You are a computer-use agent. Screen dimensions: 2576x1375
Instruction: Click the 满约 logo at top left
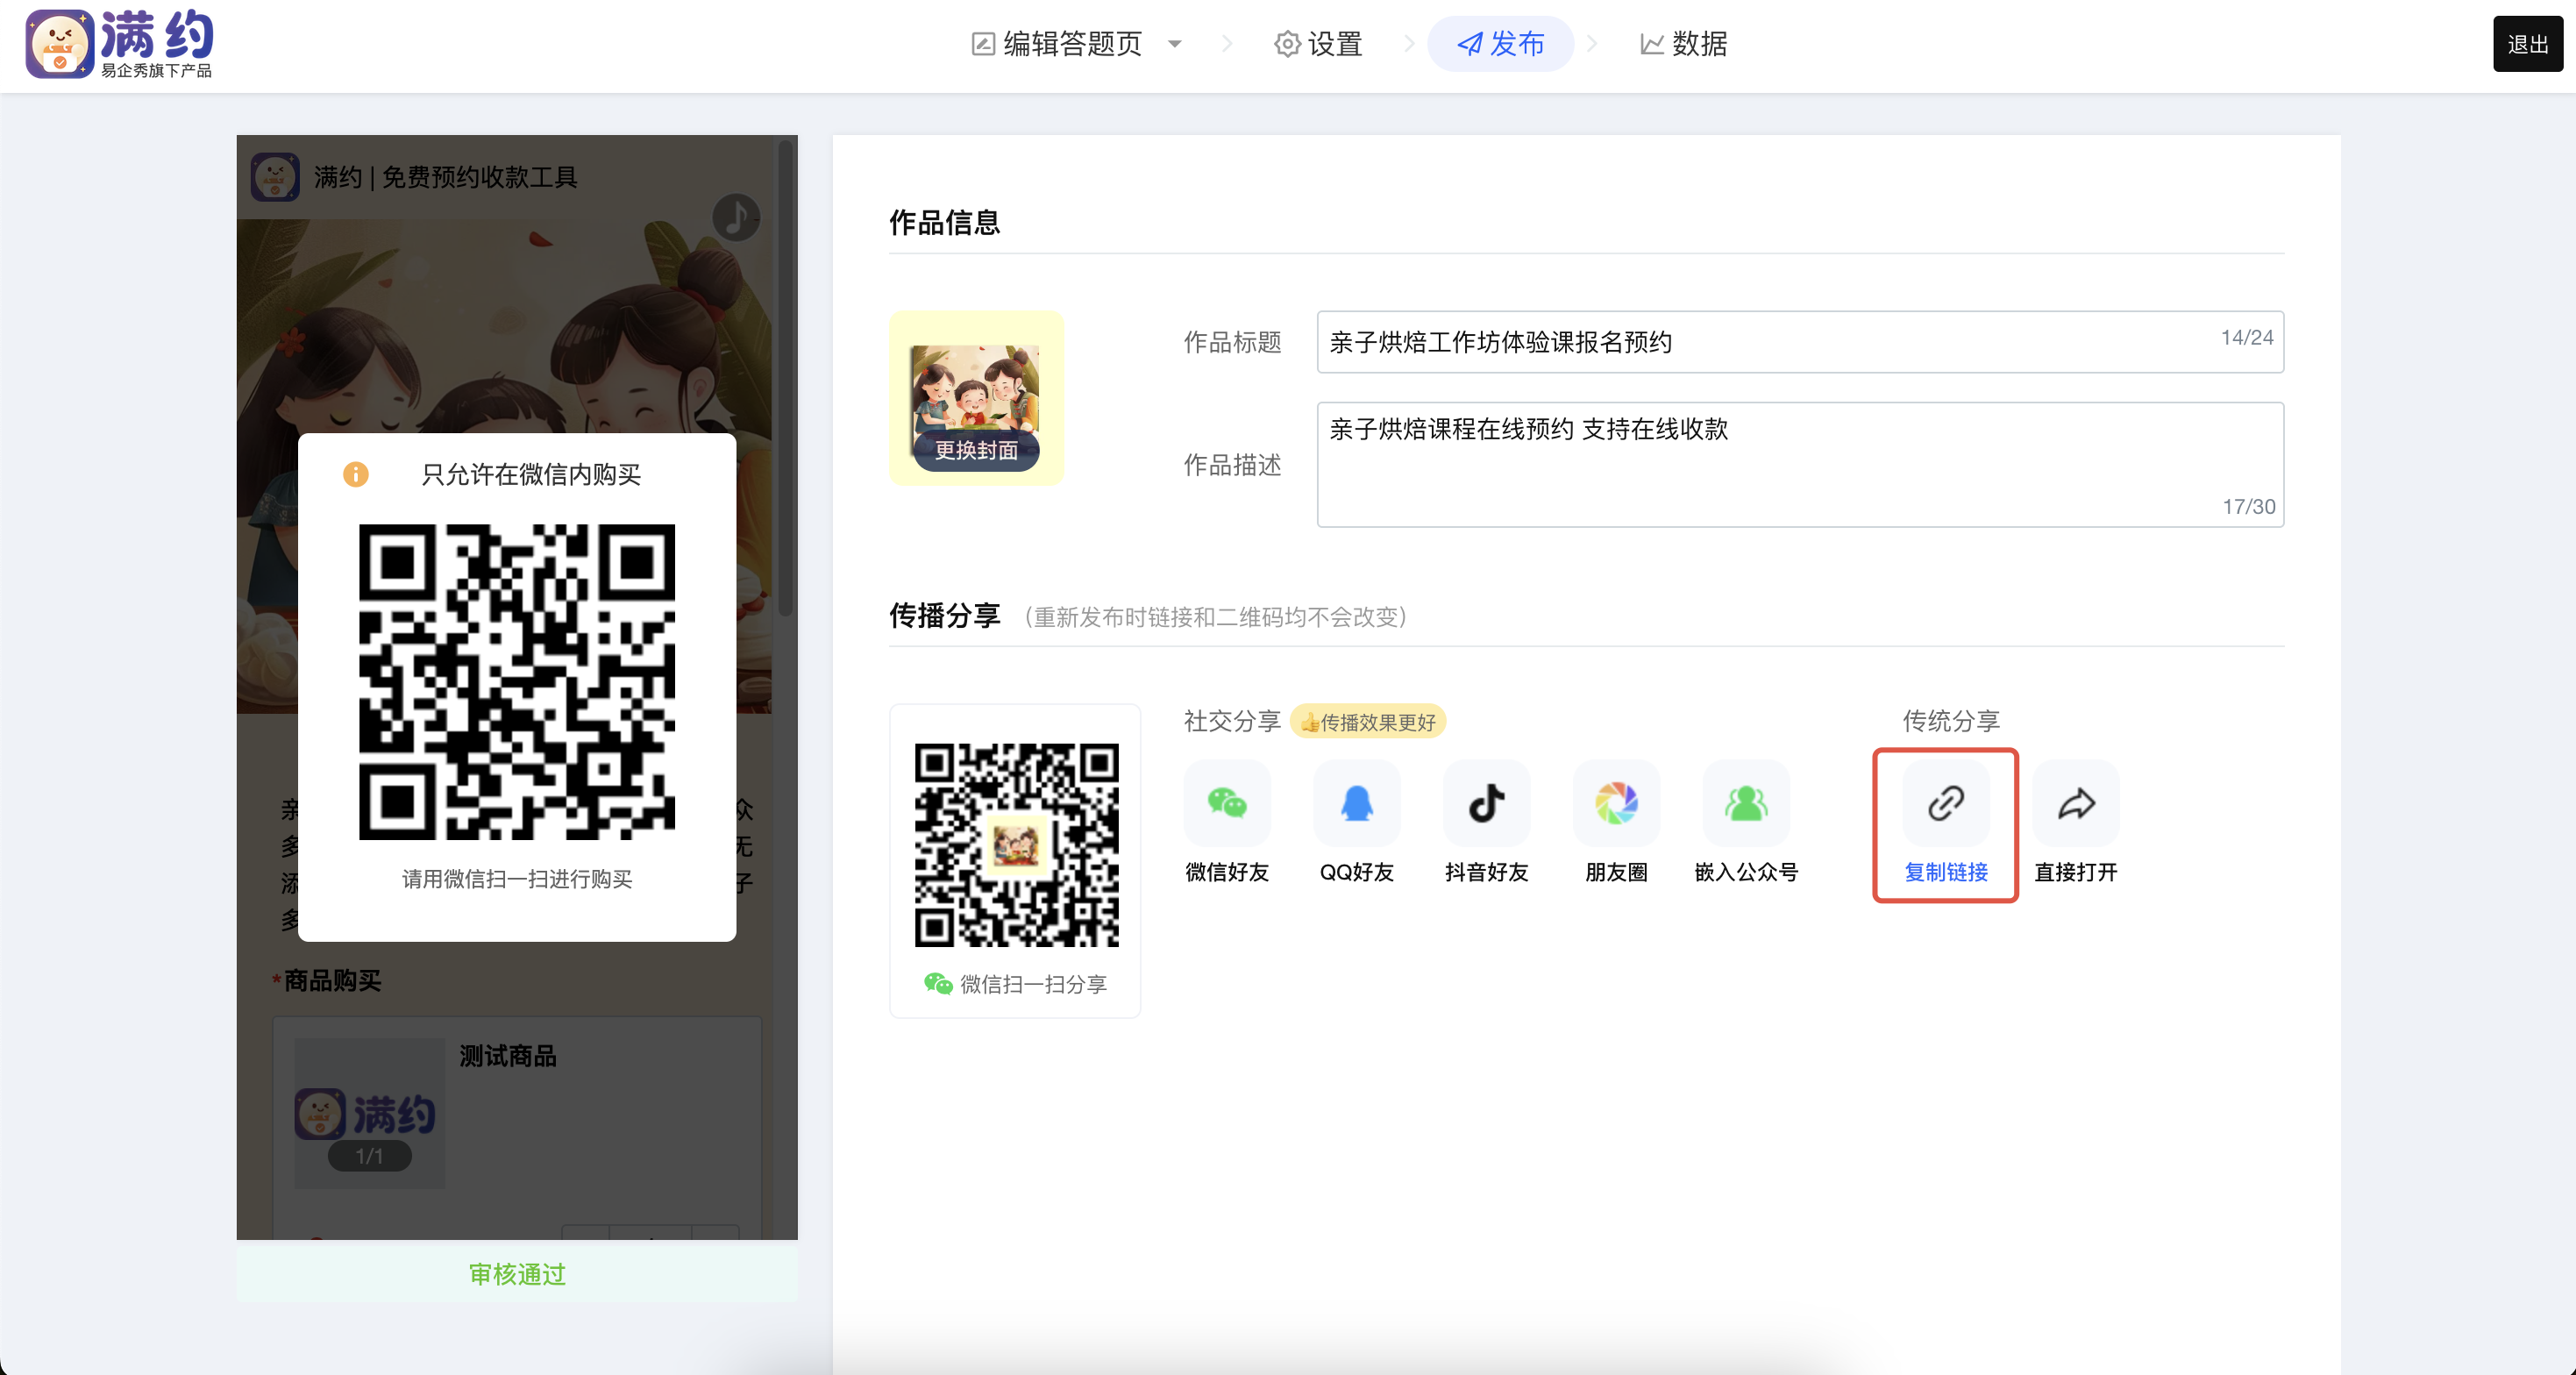tap(120, 44)
